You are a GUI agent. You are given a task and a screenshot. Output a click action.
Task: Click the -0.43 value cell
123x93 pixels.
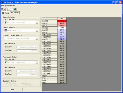(x=62, y=28)
